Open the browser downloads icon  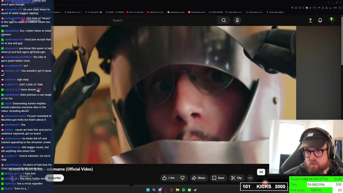tap(330, 8)
